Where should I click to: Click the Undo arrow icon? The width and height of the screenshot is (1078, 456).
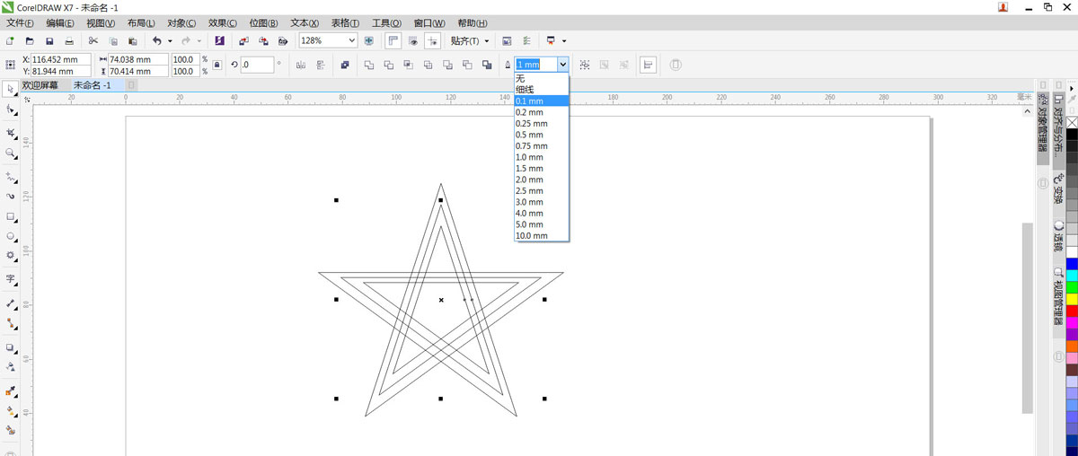(156, 41)
